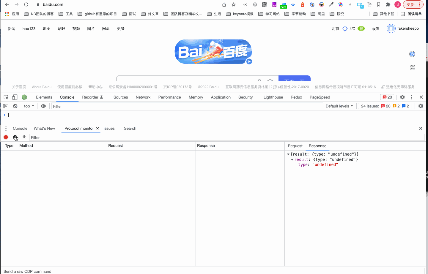Save Protocol monitor messages with download icon
Image resolution: width=428 pixels, height=274 pixels.
click(24, 137)
